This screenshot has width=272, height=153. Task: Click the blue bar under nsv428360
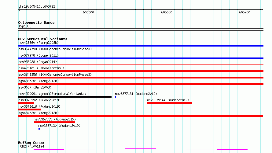click(141, 46)
